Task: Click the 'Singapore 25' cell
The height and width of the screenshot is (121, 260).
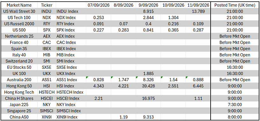Action: (19, 111)
